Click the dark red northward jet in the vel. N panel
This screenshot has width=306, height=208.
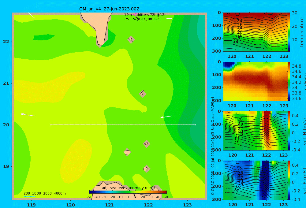click(x=267, y=125)
